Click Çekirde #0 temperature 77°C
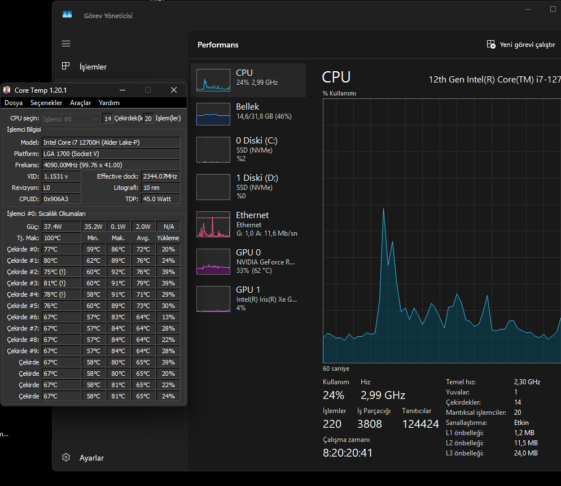561x486 pixels. coord(61,249)
